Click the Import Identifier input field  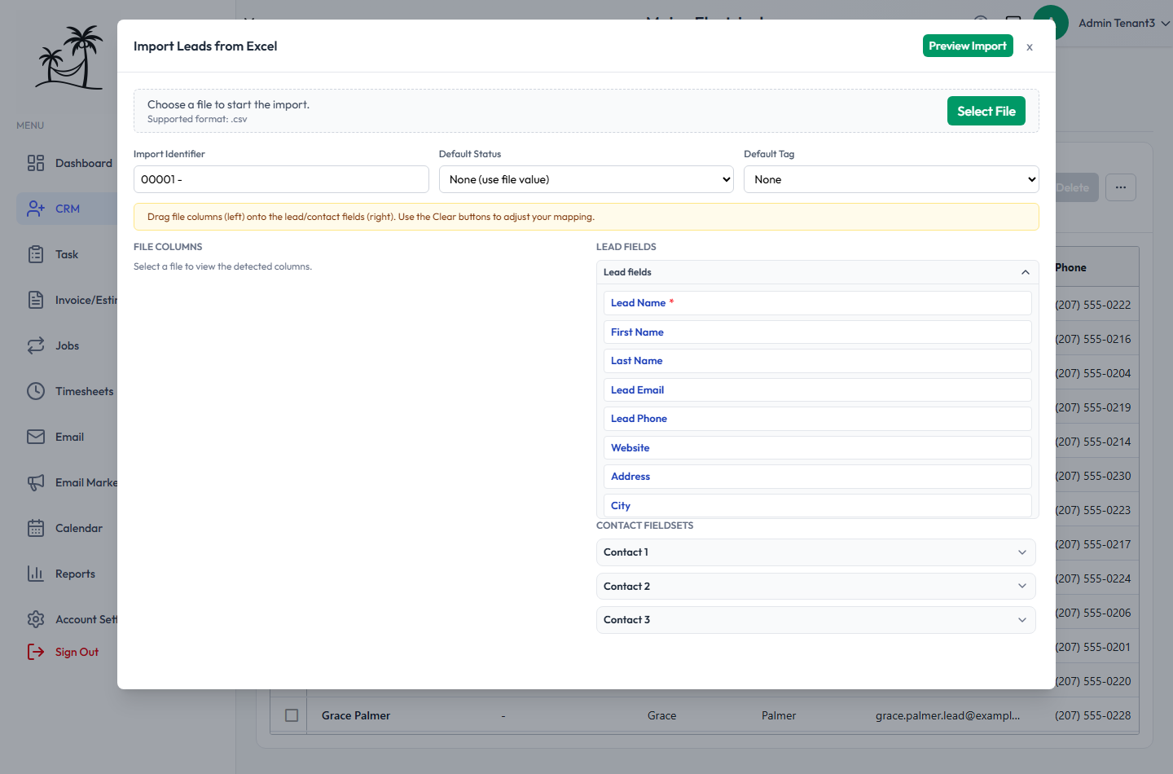coord(281,179)
